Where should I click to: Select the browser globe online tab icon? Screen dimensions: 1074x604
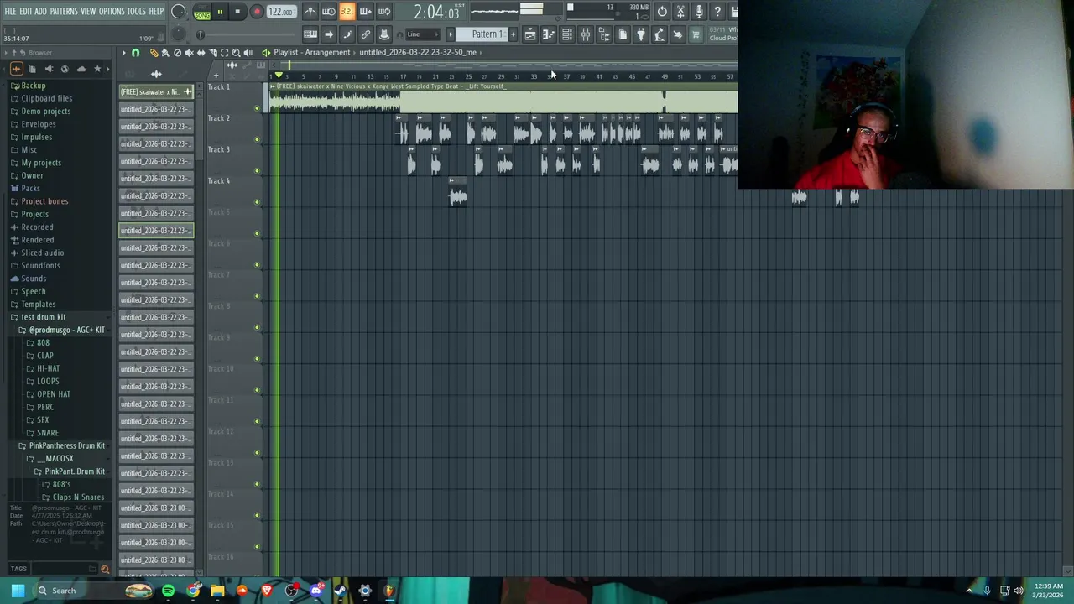pos(65,69)
